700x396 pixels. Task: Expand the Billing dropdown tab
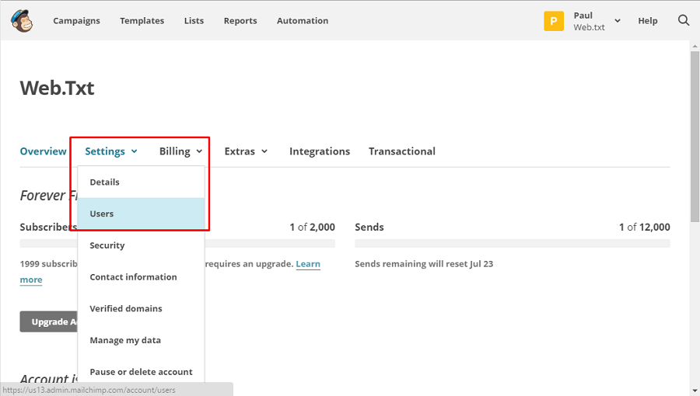pyautogui.click(x=180, y=151)
